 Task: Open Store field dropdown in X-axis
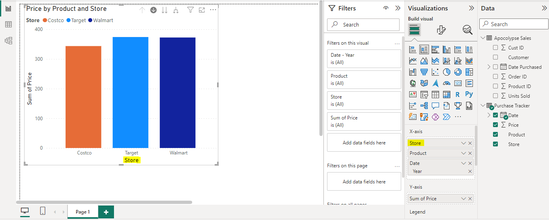coord(464,143)
